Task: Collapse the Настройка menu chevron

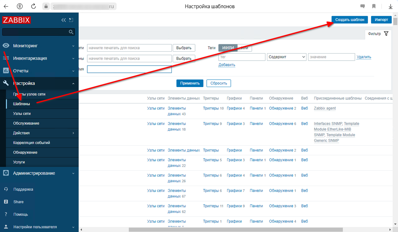Action: [73, 84]
